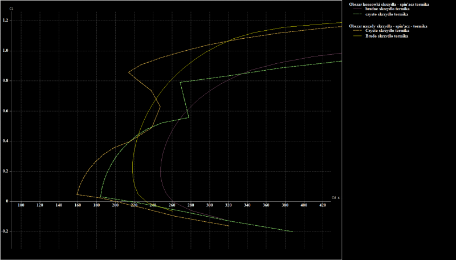Click the lower right endpoint of the green dashed curve
Viewport: 456px width, 260px height.
tap(293, 231)
